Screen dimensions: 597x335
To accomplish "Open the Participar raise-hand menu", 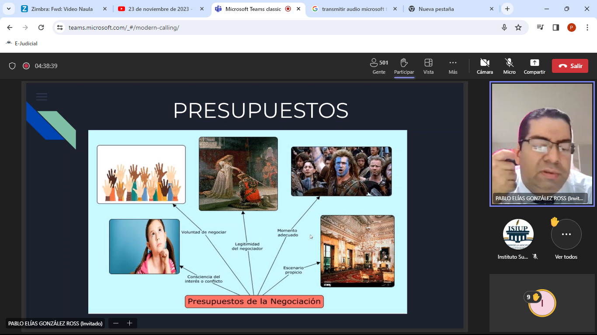I will point(404,66).
